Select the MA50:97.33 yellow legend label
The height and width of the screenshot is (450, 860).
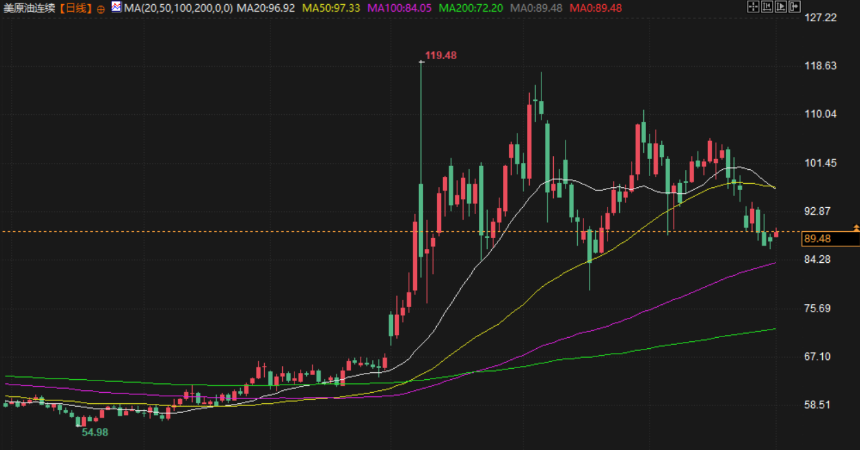point(331,8)
